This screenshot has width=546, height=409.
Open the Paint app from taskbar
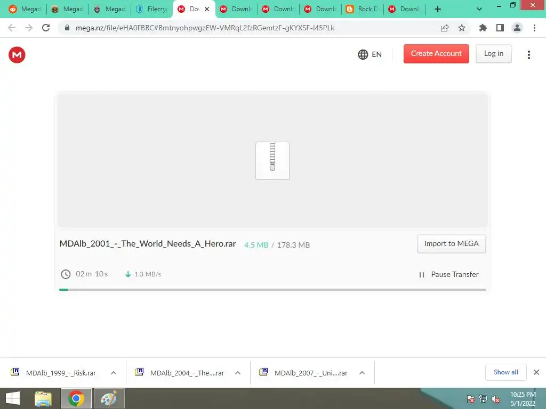(x=109, y=398)
